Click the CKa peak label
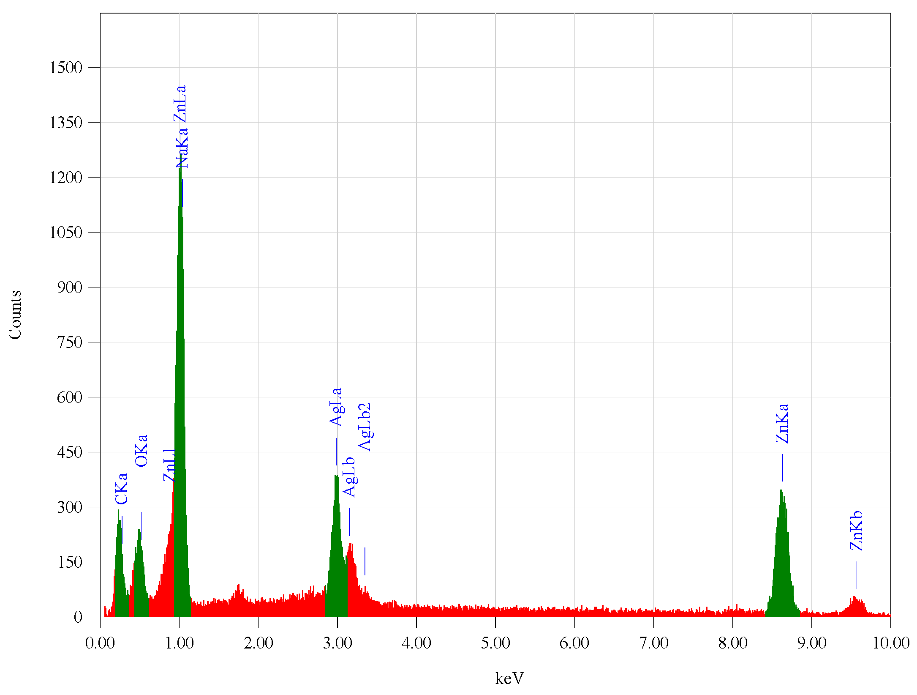 point(122,489)
